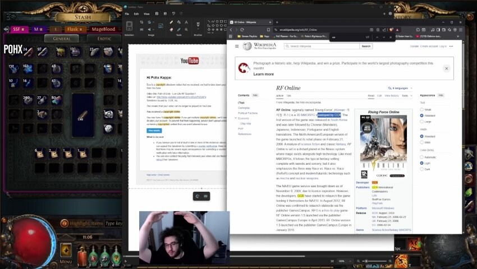Screen dimensions: 477x269
Task: Click the Wikipedia Search button
Action: point(366,46)
